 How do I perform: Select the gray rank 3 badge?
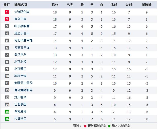pyautogui.click(x=7, y=26)
